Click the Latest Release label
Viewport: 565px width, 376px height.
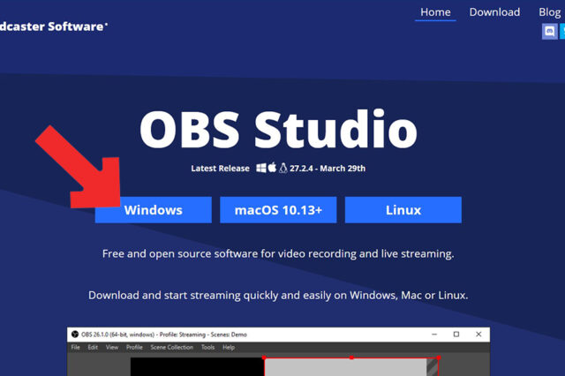(220, 169)
